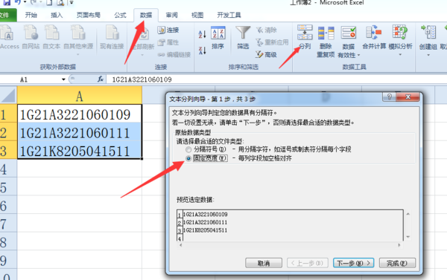Screen dimensions: 447x280
Task: Switch to the 公式 tab
Action: 120,15
